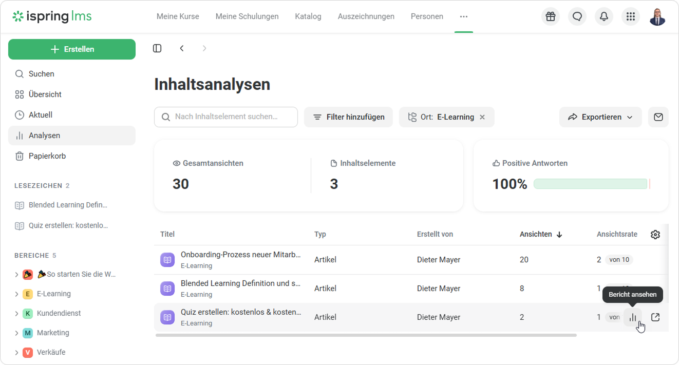679x365 pixels.
Task: Open the Auszeichnungen tab
Action: tap(366, 16)
